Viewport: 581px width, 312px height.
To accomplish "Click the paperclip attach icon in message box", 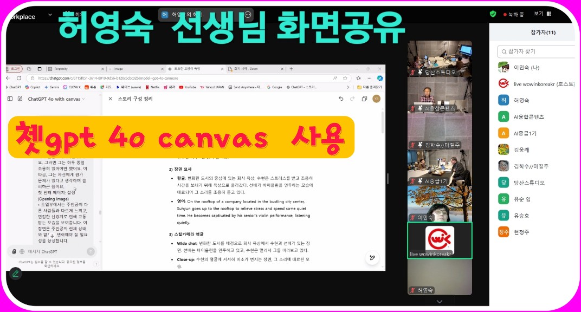I will (14, 251).
